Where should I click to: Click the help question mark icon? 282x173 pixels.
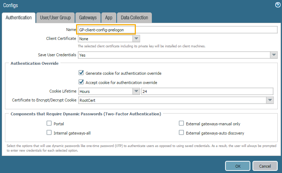coord(277,5)
